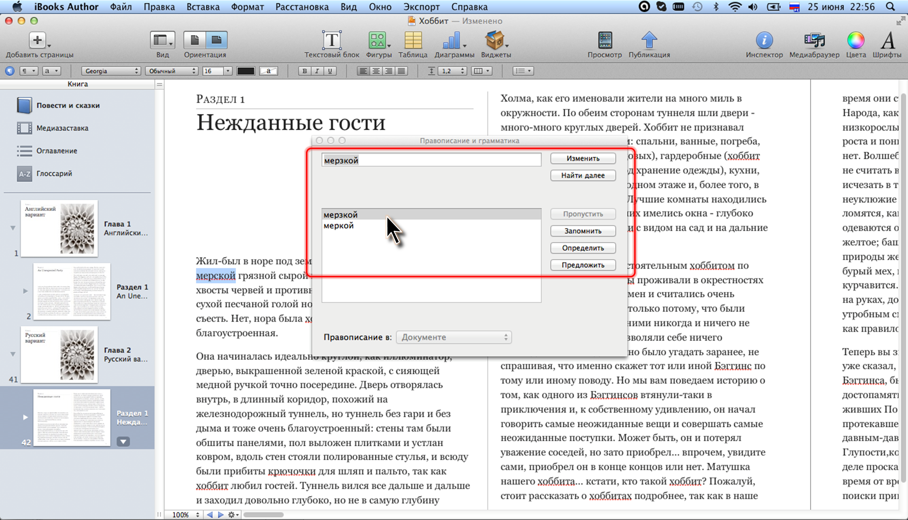
Task: Open the Цвета colors wheel icon
Action: (856, 41)
